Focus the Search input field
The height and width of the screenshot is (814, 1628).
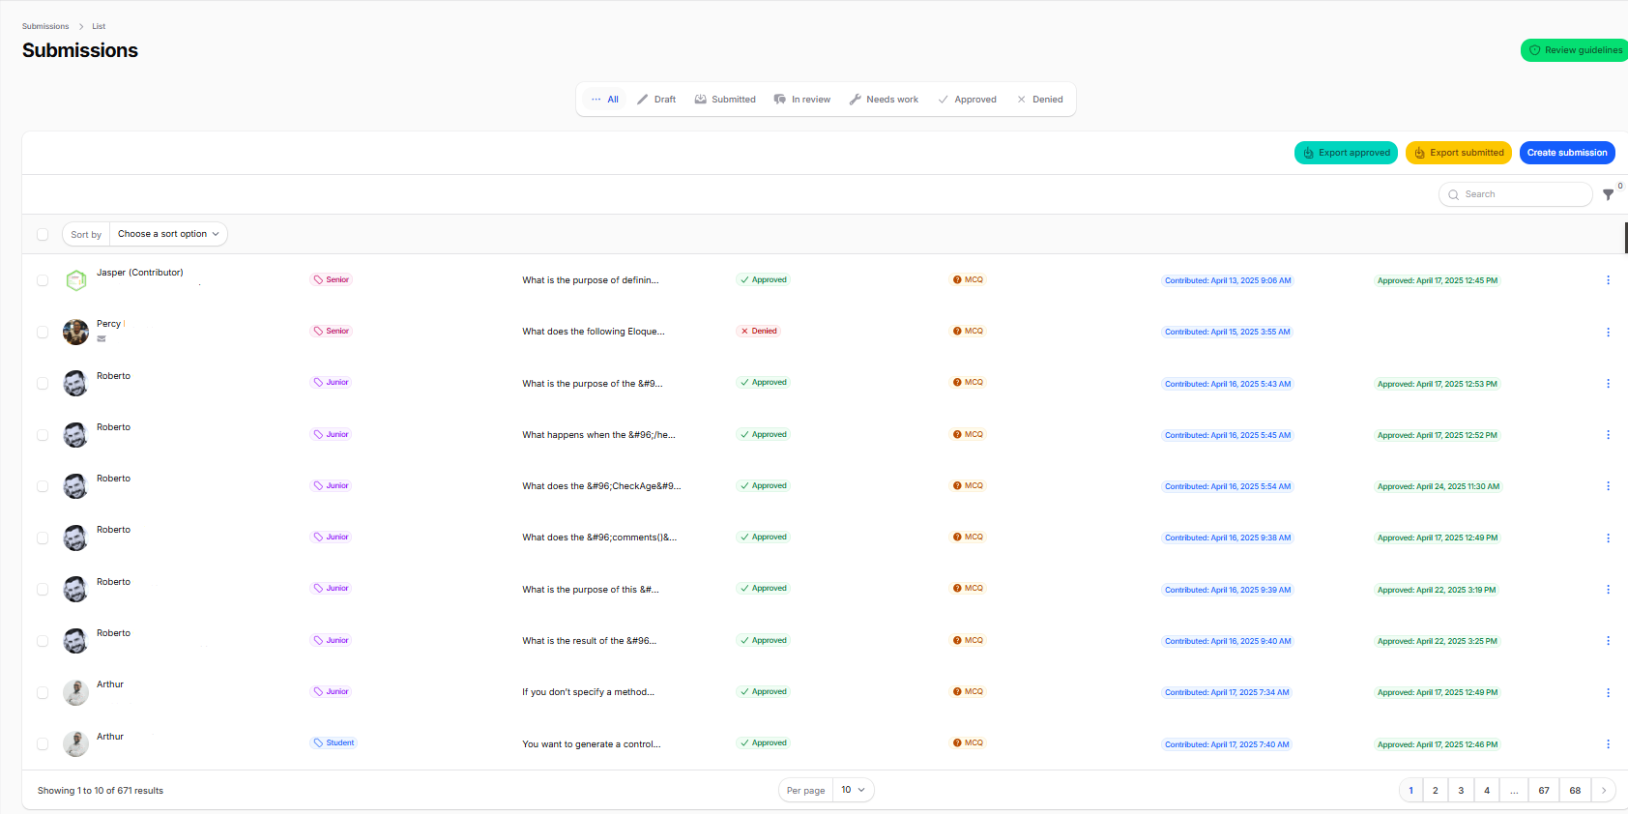tap(1516, 194)
